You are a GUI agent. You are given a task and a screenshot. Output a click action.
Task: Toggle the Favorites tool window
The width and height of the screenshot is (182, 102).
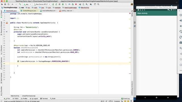point(1,91)
